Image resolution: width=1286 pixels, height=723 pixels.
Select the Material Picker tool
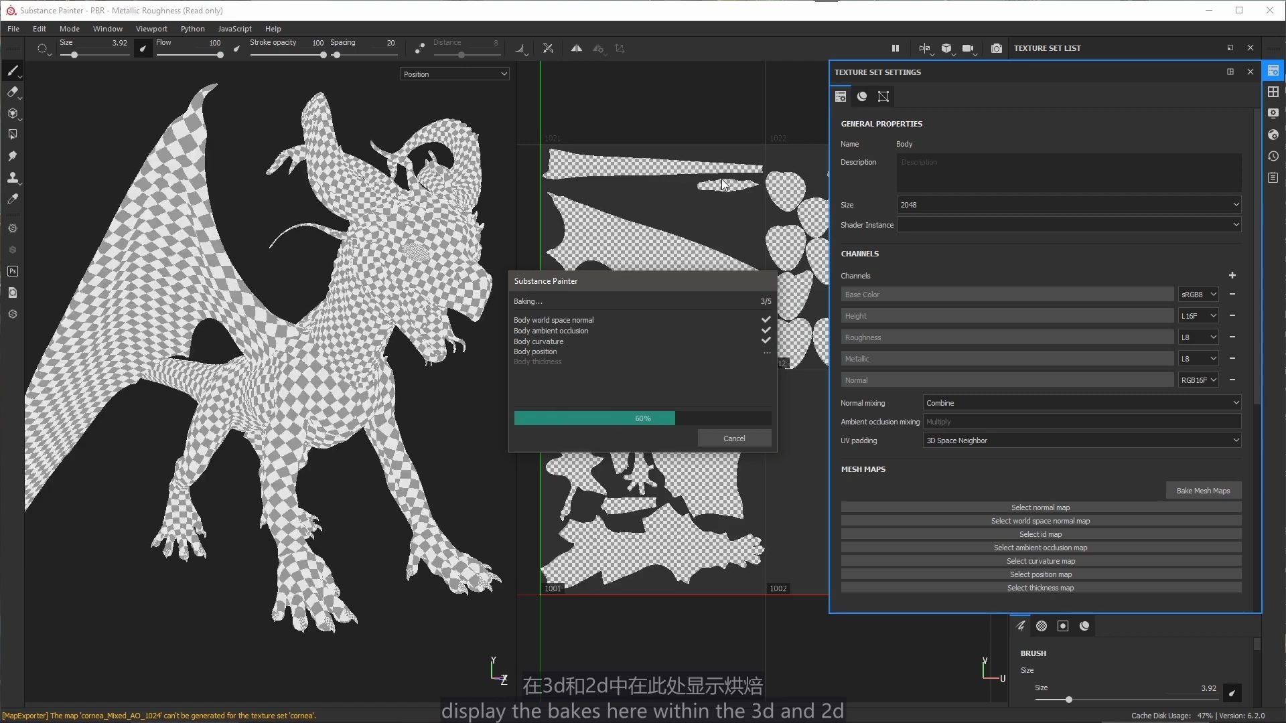(x=13, y=199)
